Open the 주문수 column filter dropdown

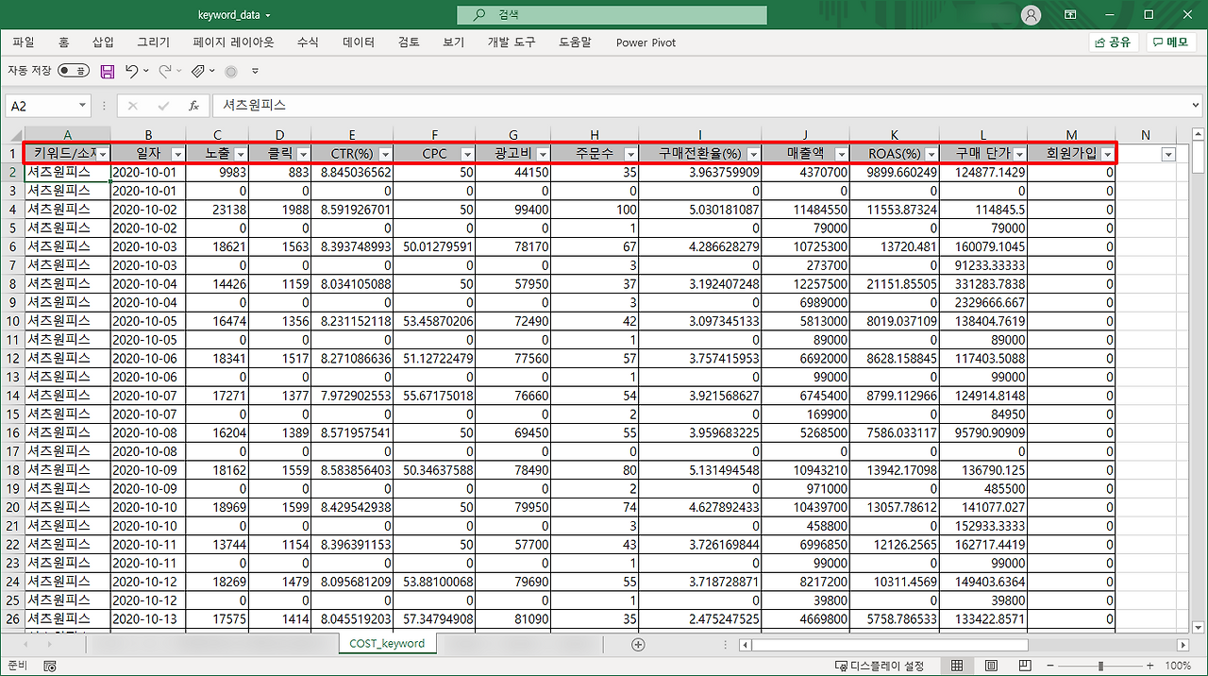631,154
